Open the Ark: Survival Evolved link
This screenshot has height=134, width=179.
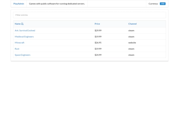click(25, 30)
